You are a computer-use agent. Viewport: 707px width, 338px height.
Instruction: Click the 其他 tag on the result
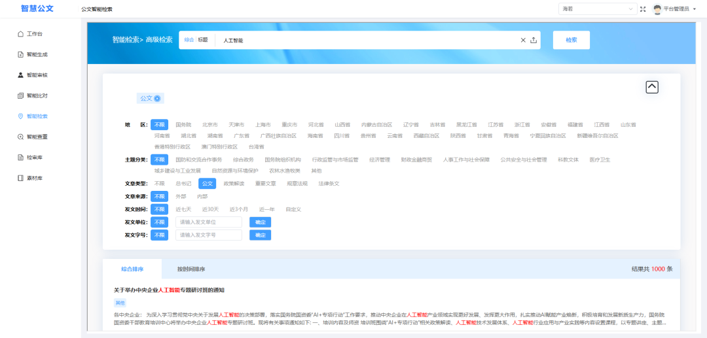pos(120,303)
